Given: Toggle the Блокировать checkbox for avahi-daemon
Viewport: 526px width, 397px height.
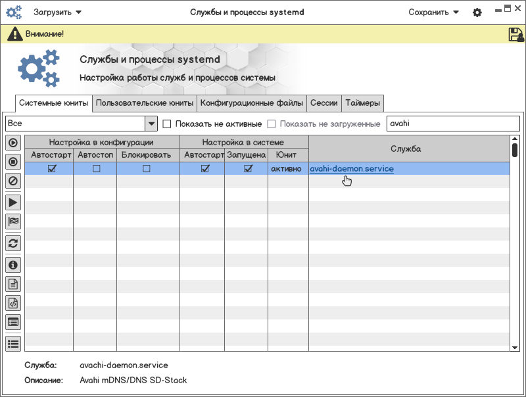Looking at the screenshot, I should (146, 169).
